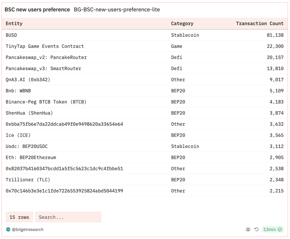The width and height of the screenshot is (290, 239).
Task: Click the refresh query icon
Action: click(256, 230)
